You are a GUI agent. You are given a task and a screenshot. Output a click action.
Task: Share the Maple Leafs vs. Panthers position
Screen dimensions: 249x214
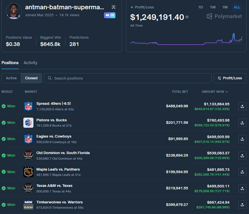pyautogui.click(x=242, y=172)
